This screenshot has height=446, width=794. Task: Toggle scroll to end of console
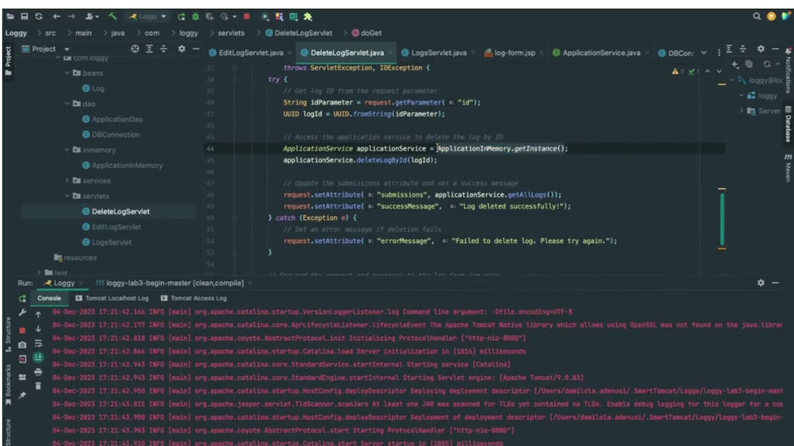[38, 358]
